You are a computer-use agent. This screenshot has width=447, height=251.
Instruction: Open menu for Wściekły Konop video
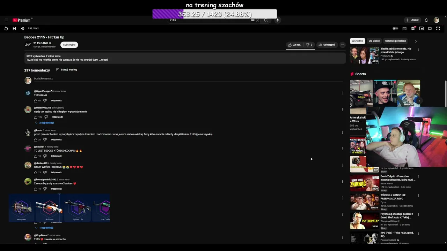pyautogui.click(x=419, y=196)
